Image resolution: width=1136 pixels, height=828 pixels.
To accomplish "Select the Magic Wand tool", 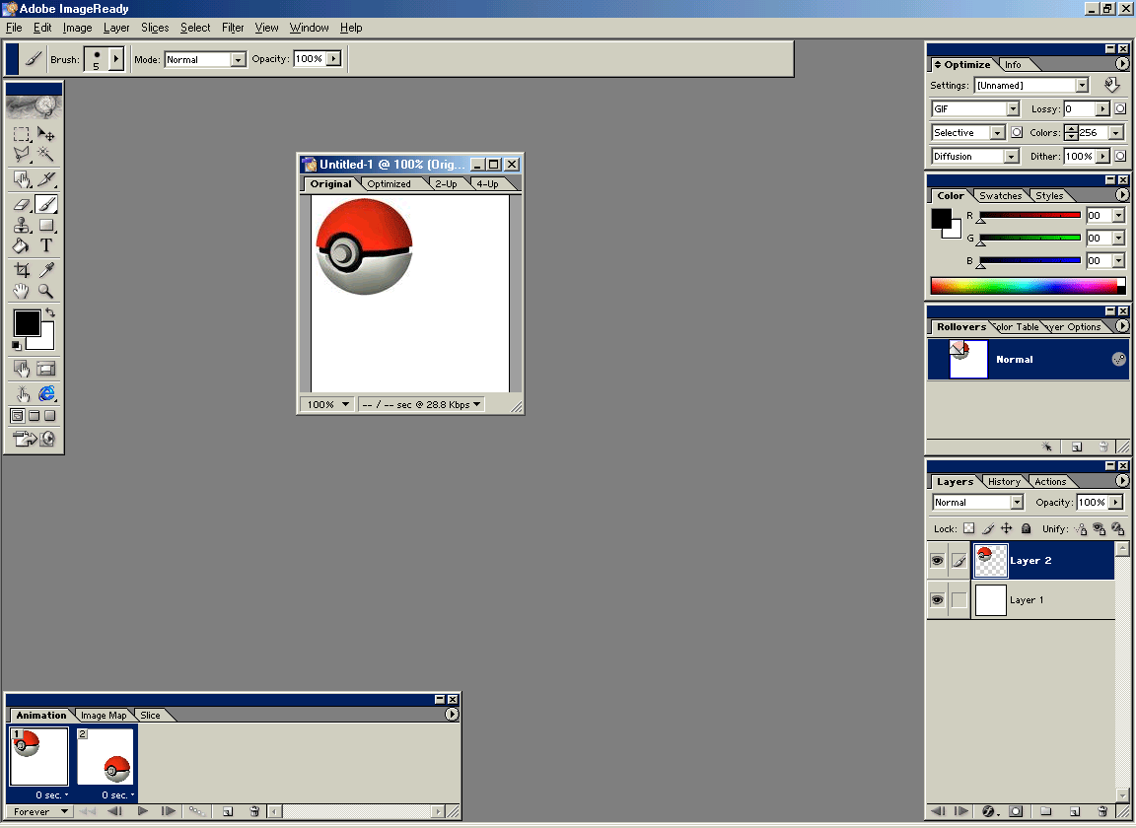I will point(45,155).
